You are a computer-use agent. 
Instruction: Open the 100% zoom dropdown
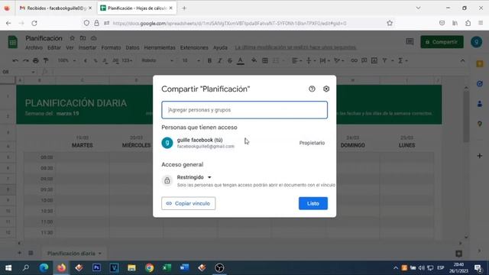pyautogui.click(x=66, y=60)
